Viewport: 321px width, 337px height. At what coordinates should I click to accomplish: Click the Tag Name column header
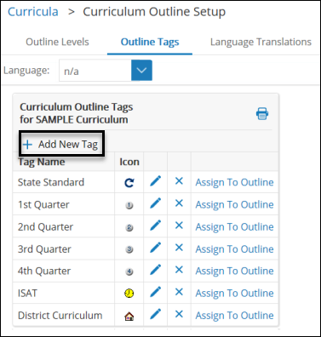(x=42, y=162)
